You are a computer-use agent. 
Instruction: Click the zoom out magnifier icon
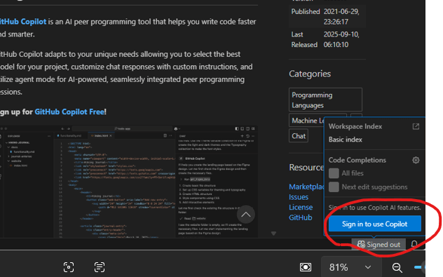pyautogui.click(x=397, y=267)
